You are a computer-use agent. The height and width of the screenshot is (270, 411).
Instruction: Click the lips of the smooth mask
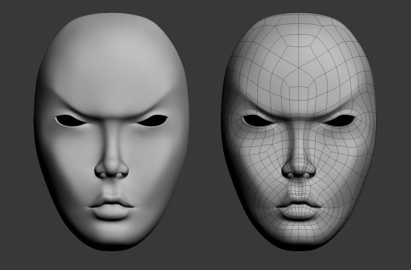click(x=112, y=206)
